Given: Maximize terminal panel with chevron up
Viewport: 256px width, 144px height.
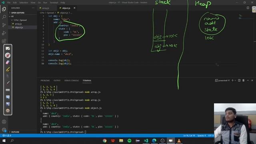Looking at the screenshot, I should [x=248, y=80].
